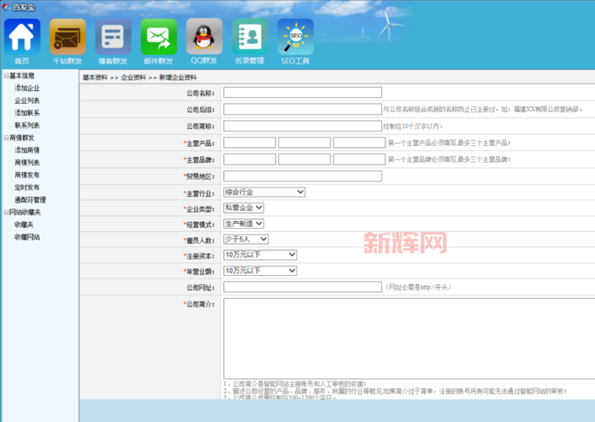Expand the 注册资本 dropdown
This screenshot has width=595, height=422.
[x=260, y=255]
